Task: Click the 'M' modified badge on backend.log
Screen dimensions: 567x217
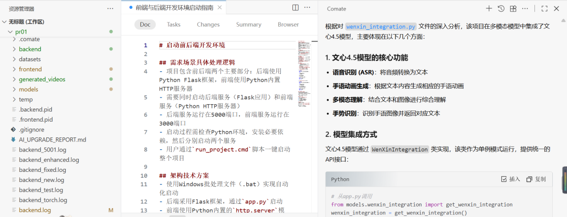Action: click(x=111, y=210)
